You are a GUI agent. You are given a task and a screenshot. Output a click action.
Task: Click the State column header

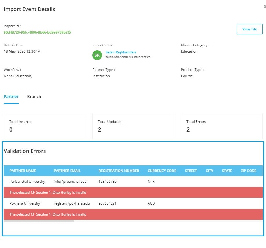(x=227, y=171)
